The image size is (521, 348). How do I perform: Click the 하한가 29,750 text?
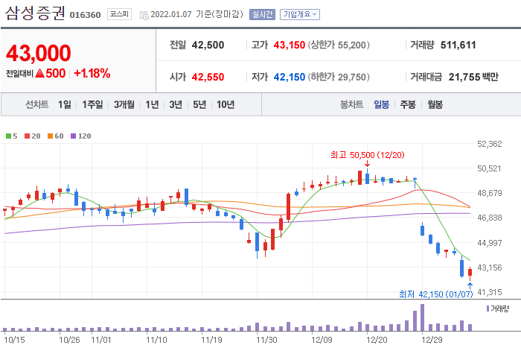pos(339,77)
